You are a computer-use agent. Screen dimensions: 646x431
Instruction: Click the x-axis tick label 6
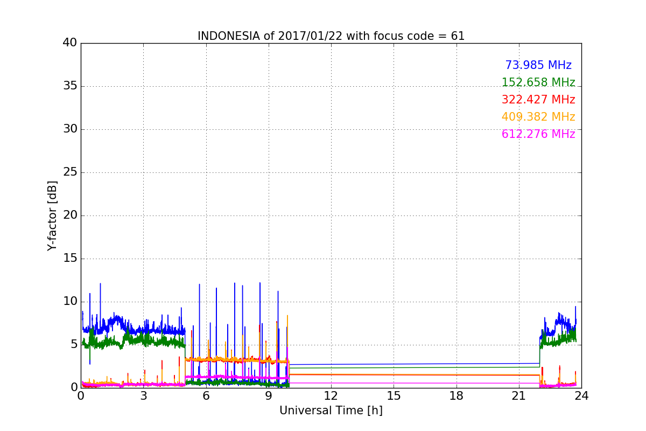pyautogui.click(x=206, y=396)
